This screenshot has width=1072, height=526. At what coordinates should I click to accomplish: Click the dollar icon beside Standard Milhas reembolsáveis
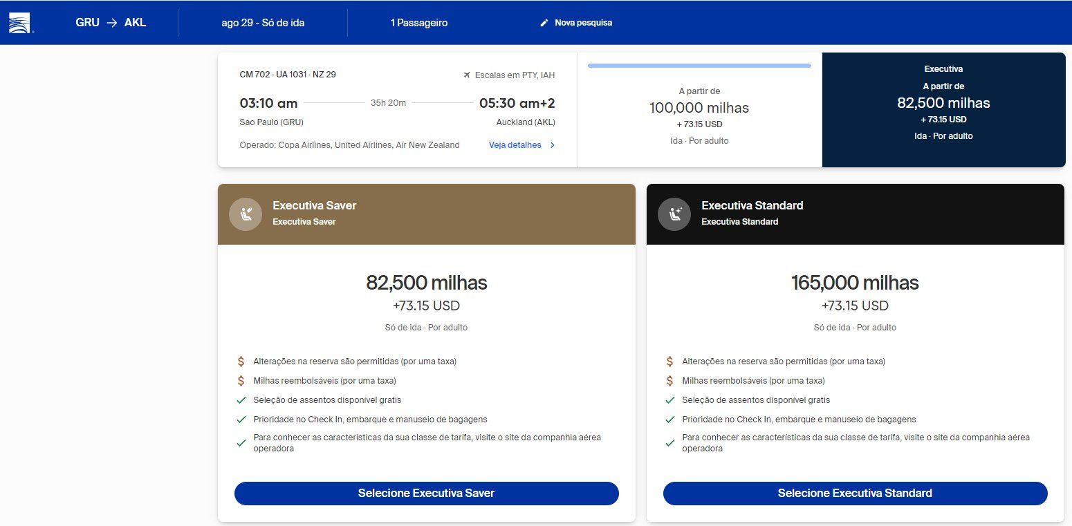click(670, 381)
